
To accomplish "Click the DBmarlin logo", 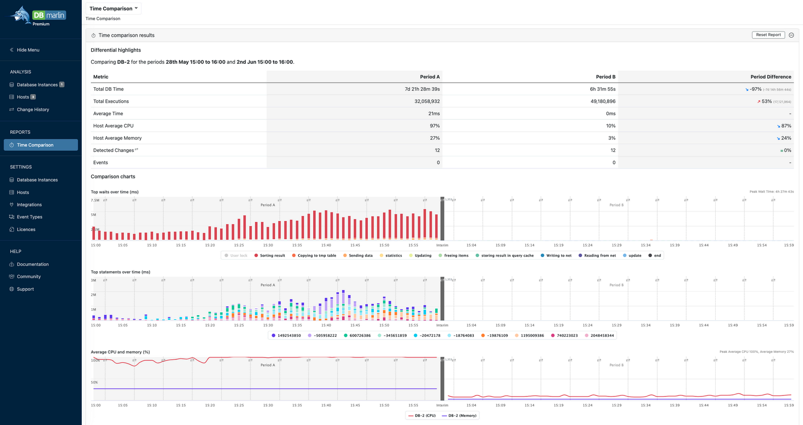I will click(40, 16).
